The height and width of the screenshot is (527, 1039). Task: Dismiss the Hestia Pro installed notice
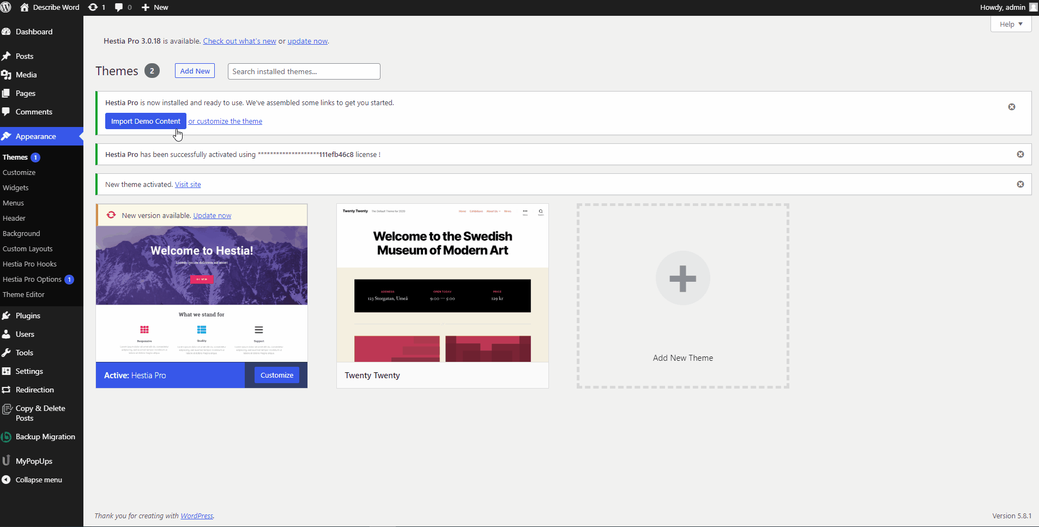point(1011,107)
